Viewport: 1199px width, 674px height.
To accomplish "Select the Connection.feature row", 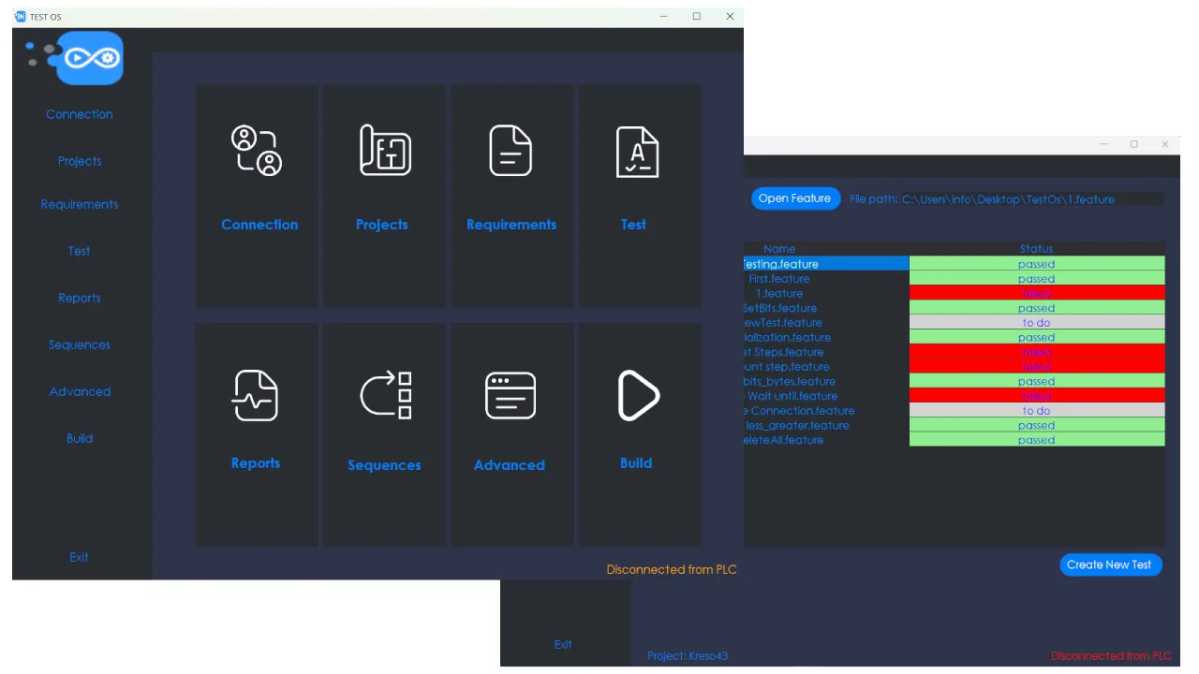I will (x=826, y=411).
